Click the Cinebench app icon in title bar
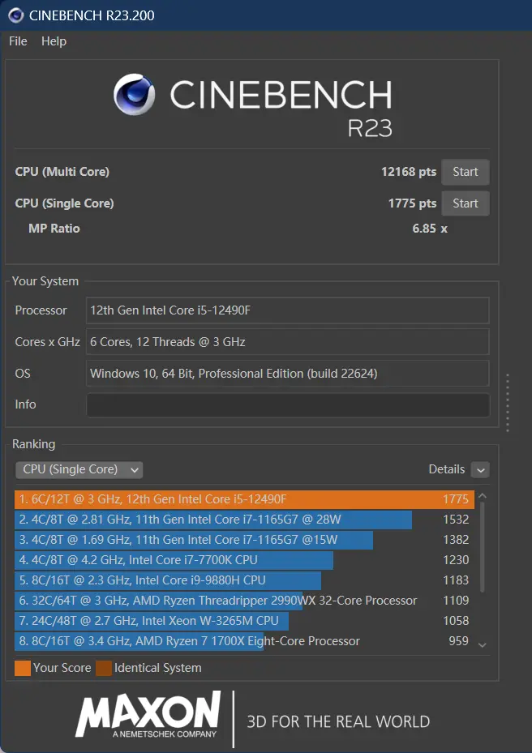This screenshot has width=532, height=753. point(16,15)
